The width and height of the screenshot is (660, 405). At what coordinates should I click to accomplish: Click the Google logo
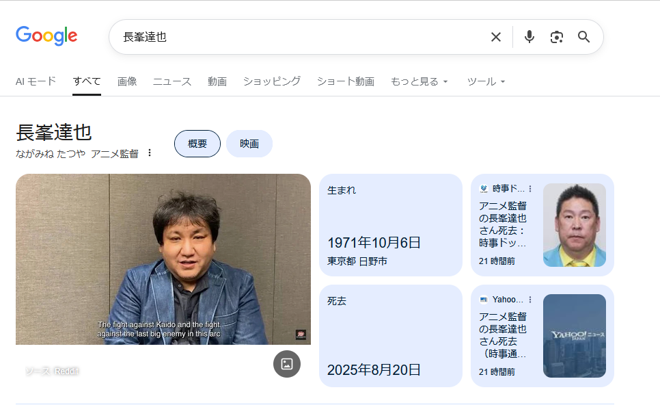(x=46, y=36)
